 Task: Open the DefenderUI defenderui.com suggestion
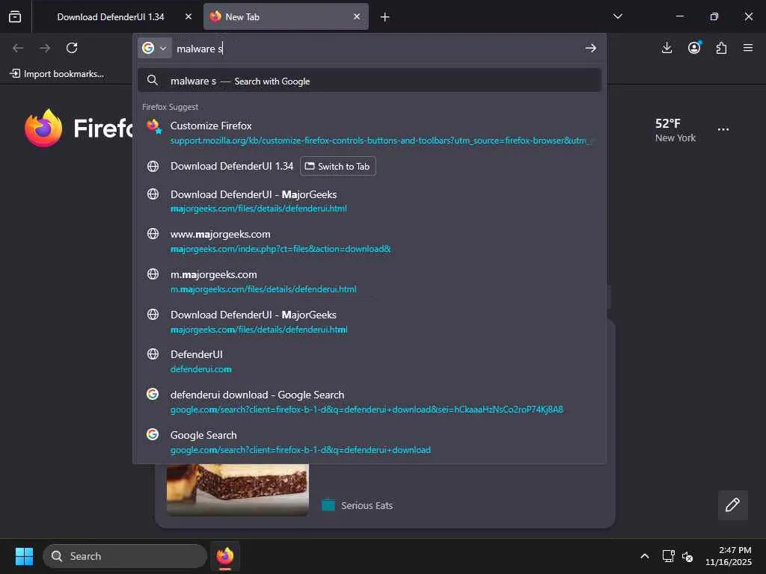(x=370, y=362)
